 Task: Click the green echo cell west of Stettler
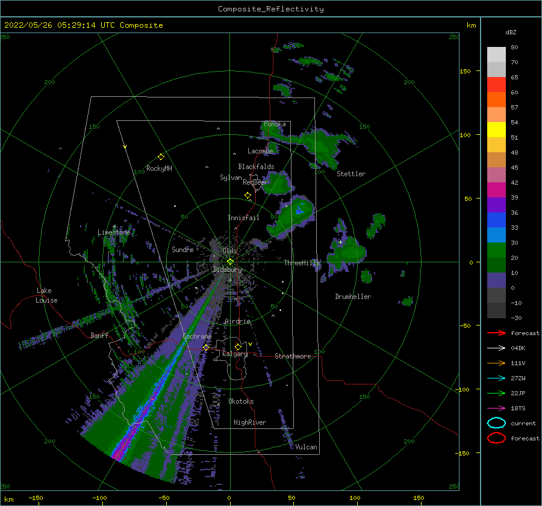coord(323,145)
